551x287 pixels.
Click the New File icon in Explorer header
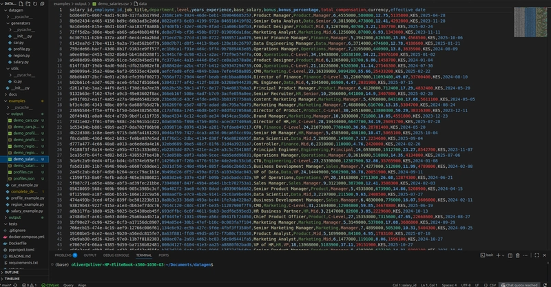pyautogui.click(x=22, y=4)
